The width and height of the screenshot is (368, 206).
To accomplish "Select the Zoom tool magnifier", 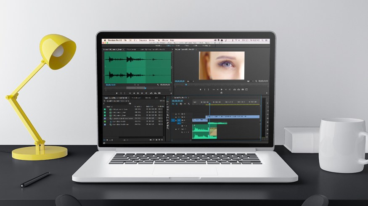I will [x=167, y=128].
